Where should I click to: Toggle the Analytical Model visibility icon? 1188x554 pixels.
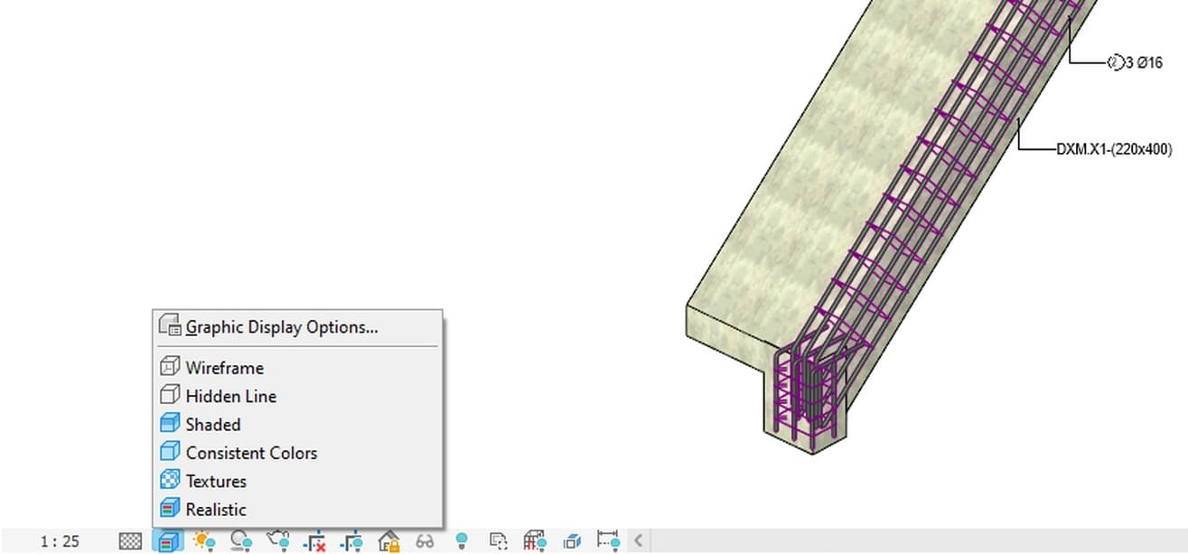point(535,541)
